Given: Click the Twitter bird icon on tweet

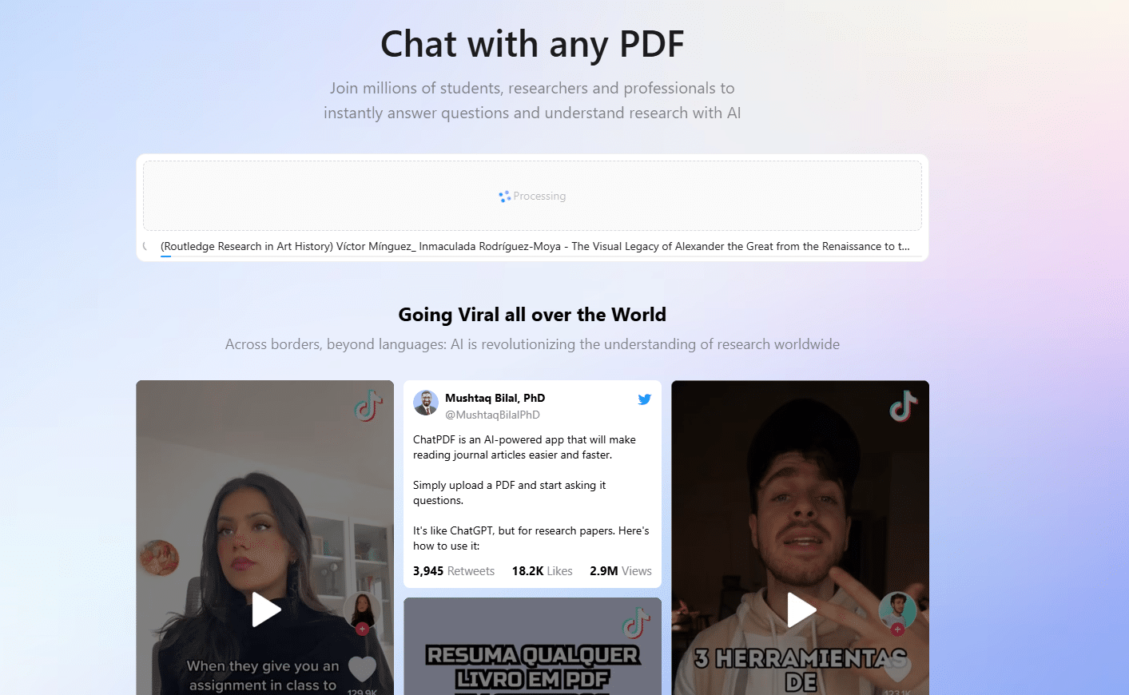Looking at the screenshot, I should (644, 399).
